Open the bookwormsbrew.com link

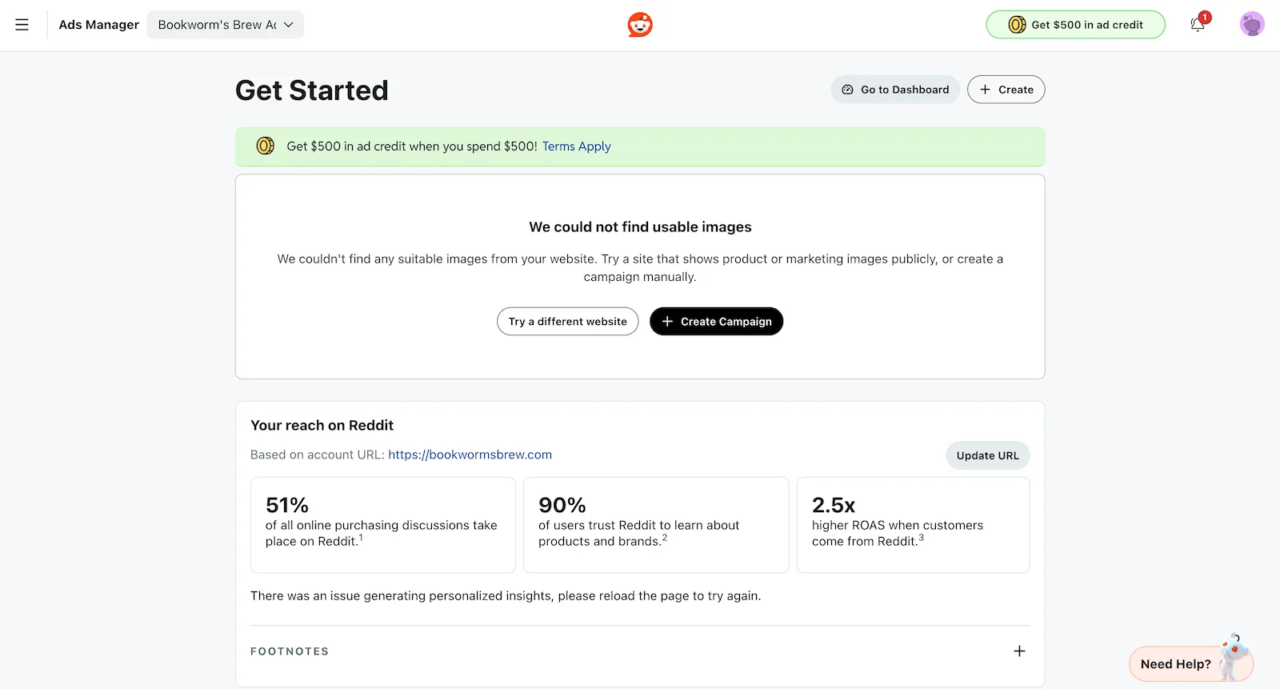(x=470, y=455)
